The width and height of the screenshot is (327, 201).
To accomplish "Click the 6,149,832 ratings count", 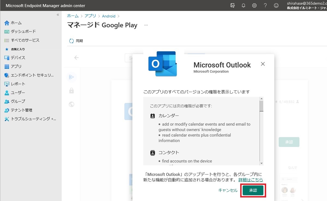I will pyautogui.click(x=287, y=102).
